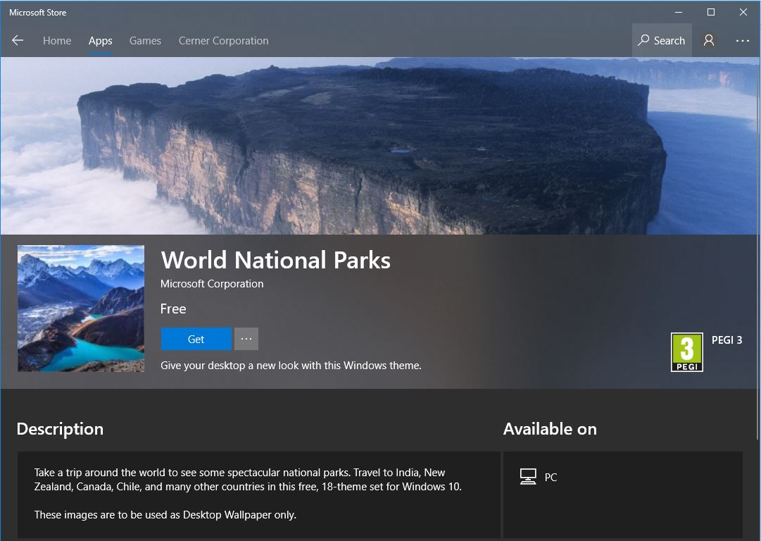Open the account profile icon
Screen dimensions: 761x541
[708, 40]
